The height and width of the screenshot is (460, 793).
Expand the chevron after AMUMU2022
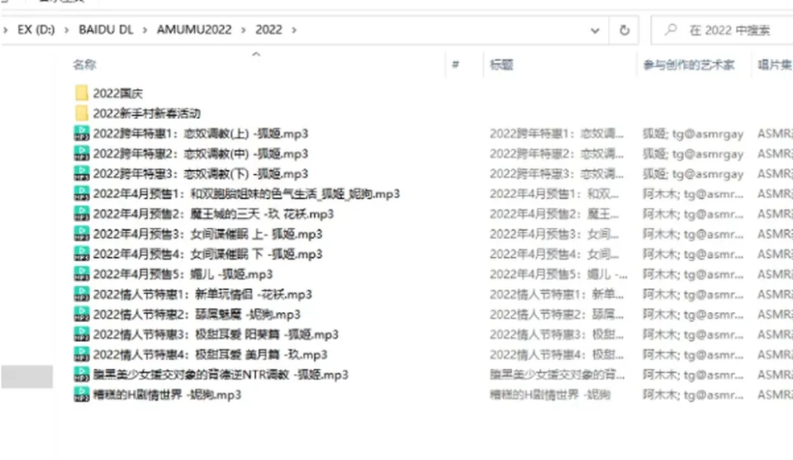[243, 31]
